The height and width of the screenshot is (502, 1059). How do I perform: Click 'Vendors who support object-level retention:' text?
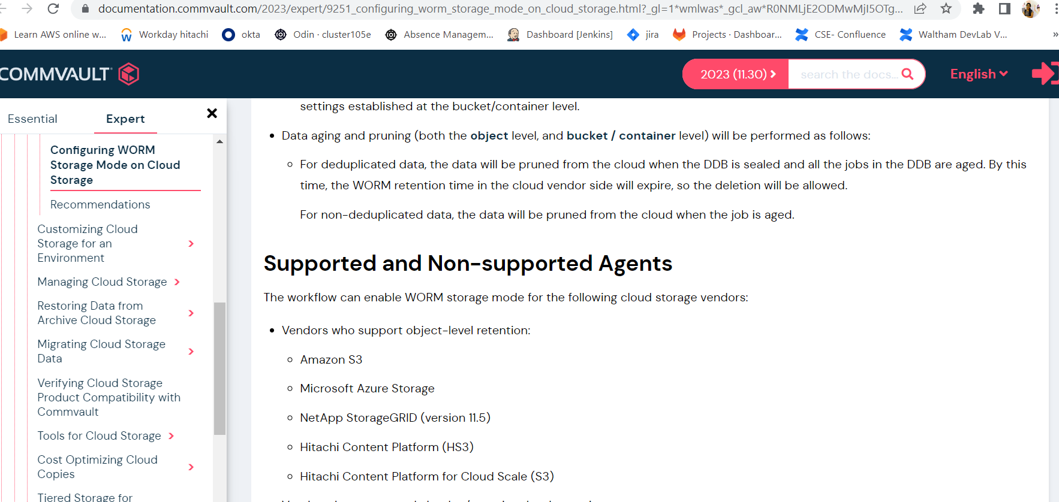[x=406, y=330]
